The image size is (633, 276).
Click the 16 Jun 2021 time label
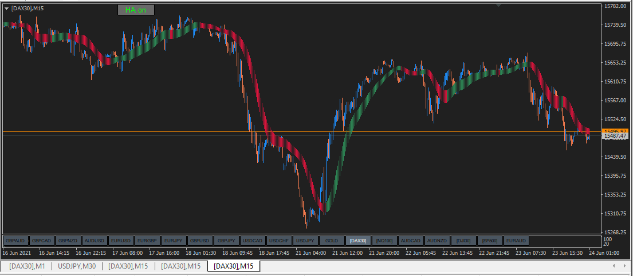point(16,253)
